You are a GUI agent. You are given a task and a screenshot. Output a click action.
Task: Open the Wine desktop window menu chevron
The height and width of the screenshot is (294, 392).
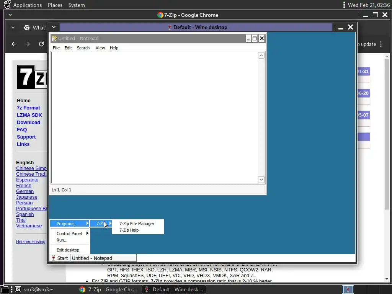pyautogui.click(x=54, y=27)
